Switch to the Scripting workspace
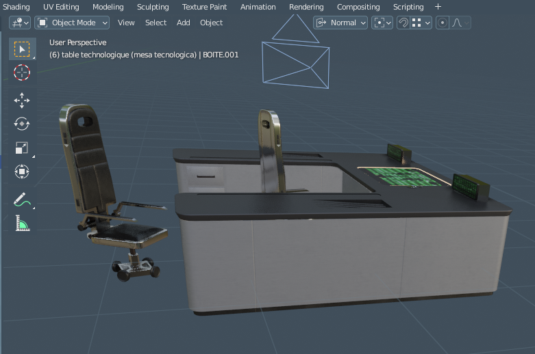Image resolution: width=535 pixels, height=354 pixels. coord(408,7)
